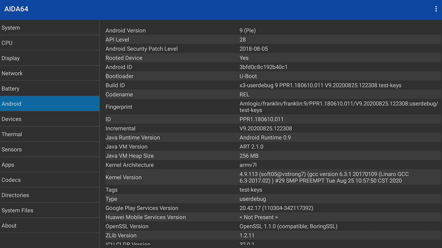
Task: Click the codename value REL
Action: click(x=244, y=94)
